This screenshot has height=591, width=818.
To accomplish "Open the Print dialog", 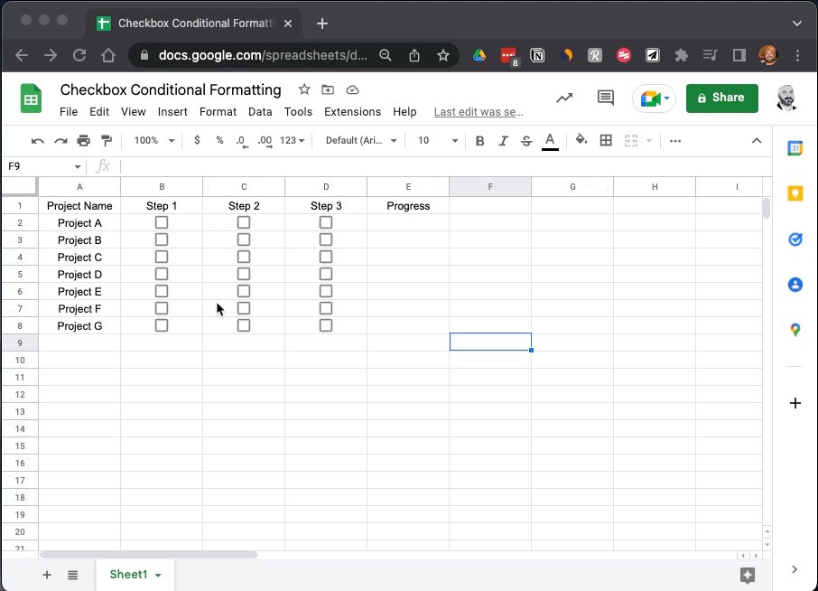I will pyautogui.click(x=83, y=140).
